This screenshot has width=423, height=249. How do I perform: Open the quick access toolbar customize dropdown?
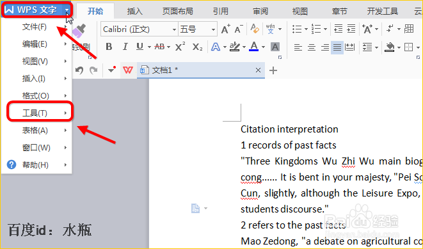[111, 70]
